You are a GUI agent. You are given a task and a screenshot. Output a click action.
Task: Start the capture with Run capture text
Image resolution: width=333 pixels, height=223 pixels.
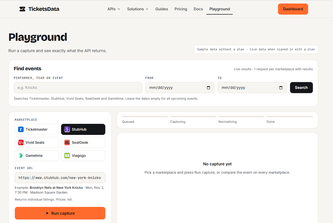point(63,213)
